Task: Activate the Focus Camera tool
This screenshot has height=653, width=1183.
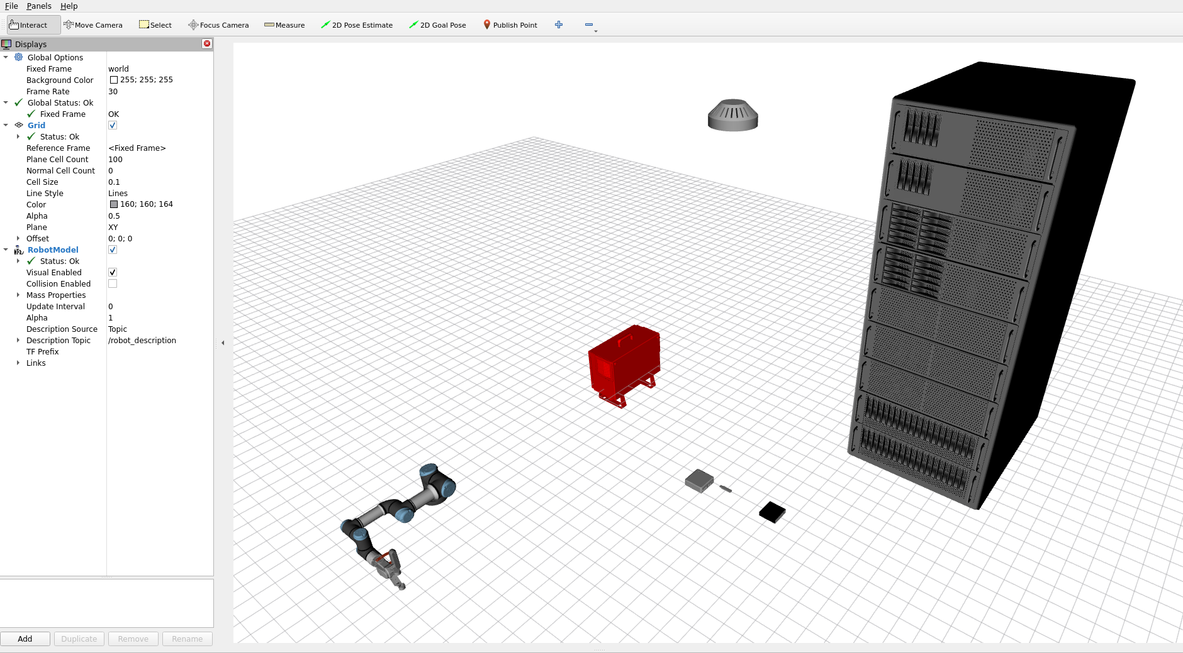Action: (x=218, y=25)
